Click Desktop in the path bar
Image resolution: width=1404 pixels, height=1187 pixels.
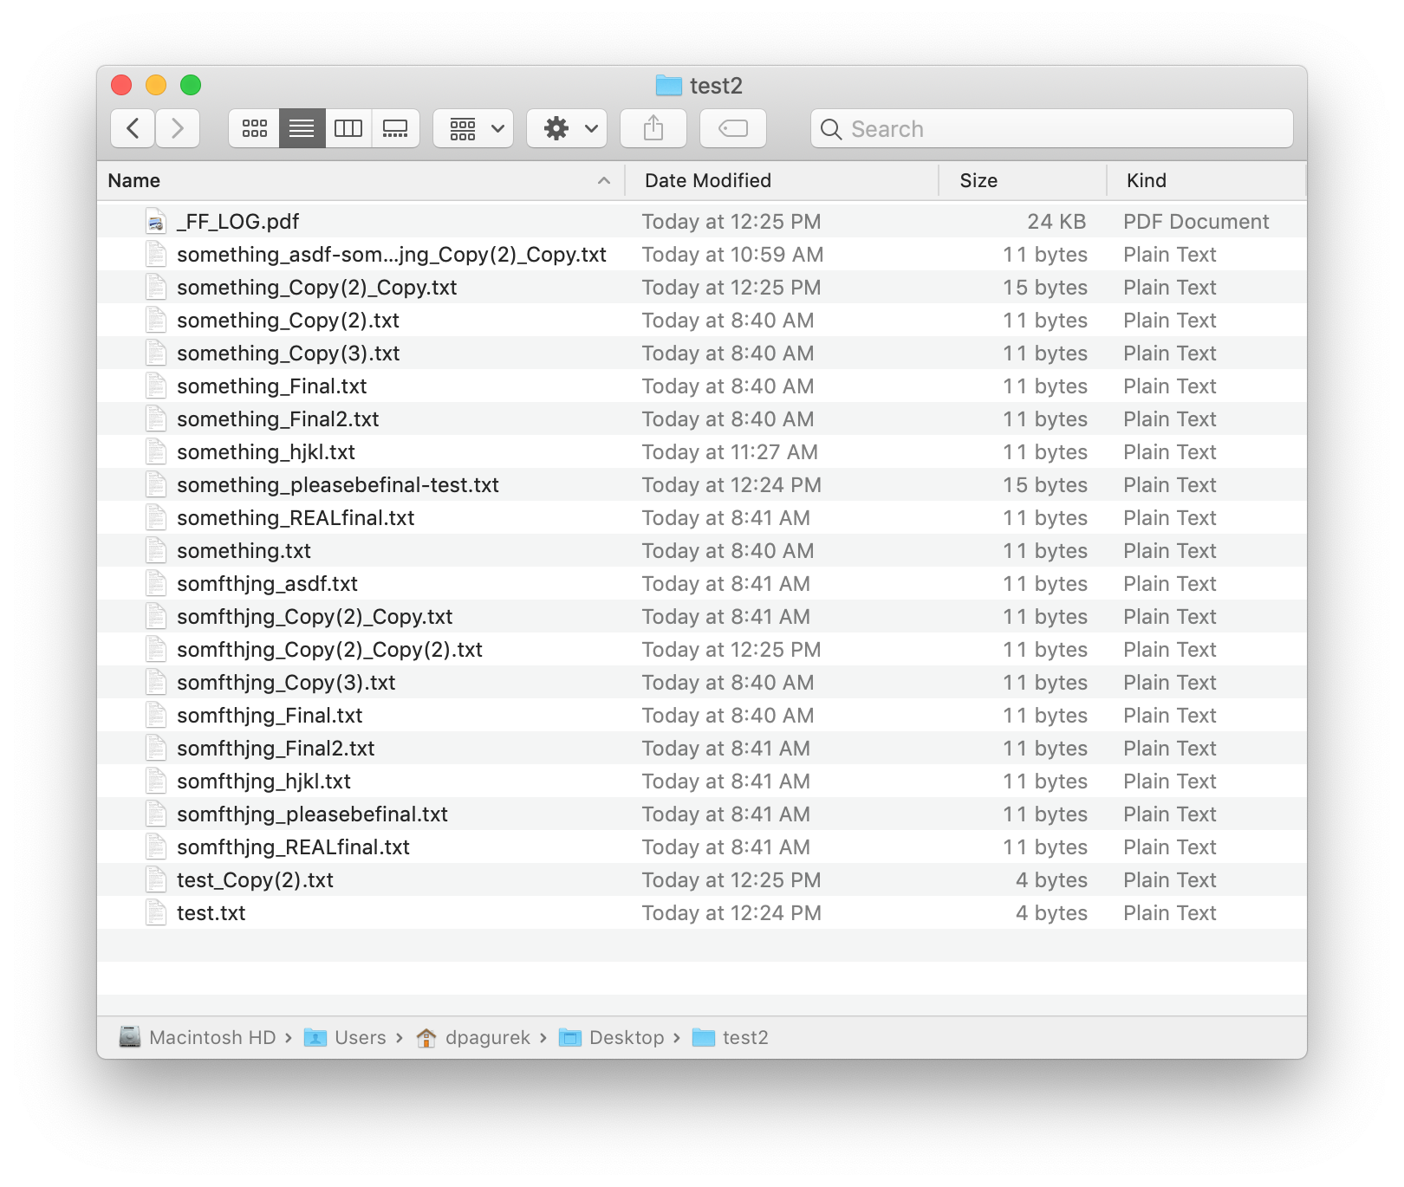(612, 1038)
